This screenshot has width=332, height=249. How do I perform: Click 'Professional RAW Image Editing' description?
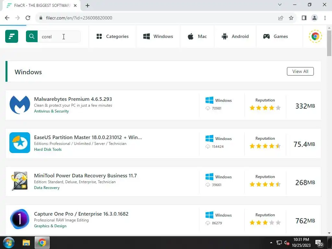[x=61, y=220]
